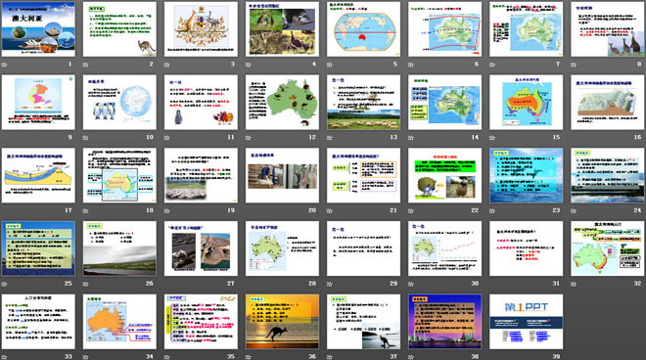The height and width of the screenshot is (360, 646).
Task: Open slide 5 with the world map
Action: (x=363, y=29)
